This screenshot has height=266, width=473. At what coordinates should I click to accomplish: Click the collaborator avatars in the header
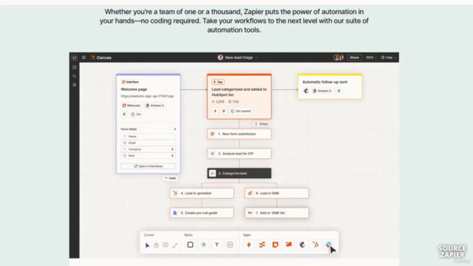(338, 58)
